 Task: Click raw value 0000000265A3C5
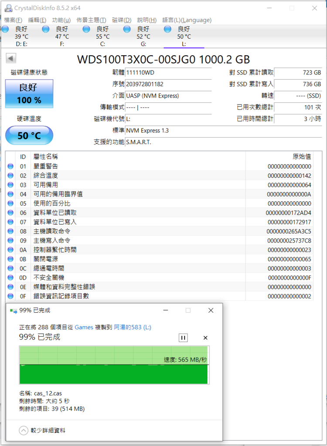(289, 232)
